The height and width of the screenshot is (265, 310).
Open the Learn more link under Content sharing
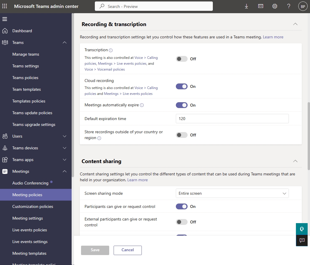[x=137, y=179]
